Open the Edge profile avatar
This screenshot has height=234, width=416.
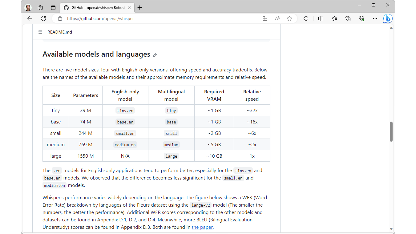[x=28, y=8]
